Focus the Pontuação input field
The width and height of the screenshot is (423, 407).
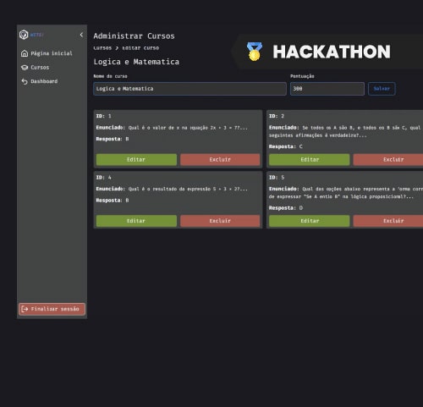click(327, 89)
